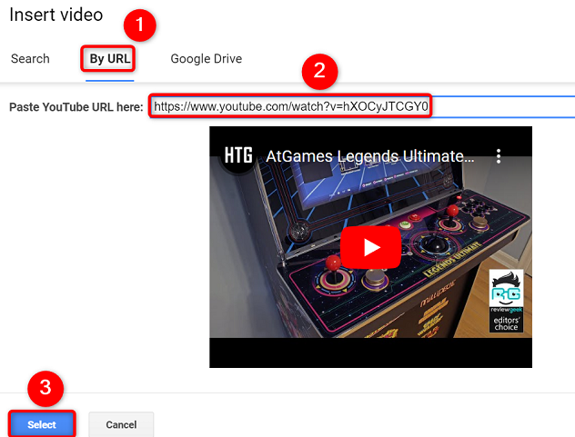575x437 pixels.
Task: Open video preview three-dot options menu
Action: point(499,156)
